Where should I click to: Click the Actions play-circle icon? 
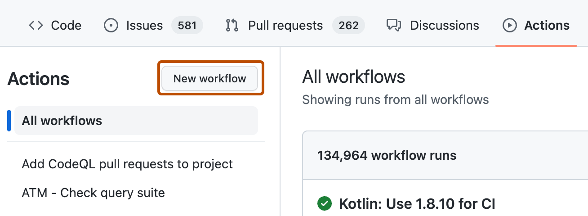click(x=509, y=25)
